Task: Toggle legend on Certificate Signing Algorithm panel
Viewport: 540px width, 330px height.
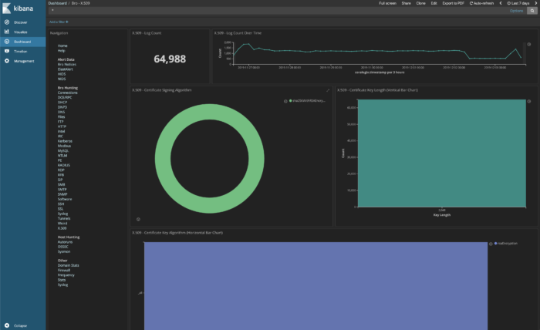Action: [285, 101]
